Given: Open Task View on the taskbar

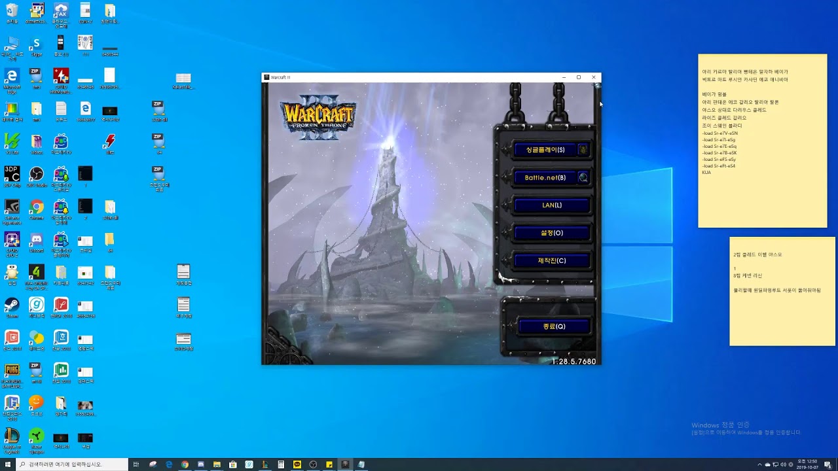Looking at the screenshot, I should point(136,464).
